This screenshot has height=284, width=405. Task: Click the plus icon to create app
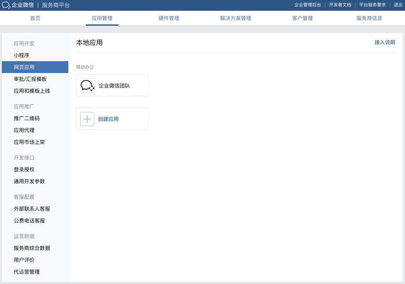pyautogui.click(x=87, y=119)
